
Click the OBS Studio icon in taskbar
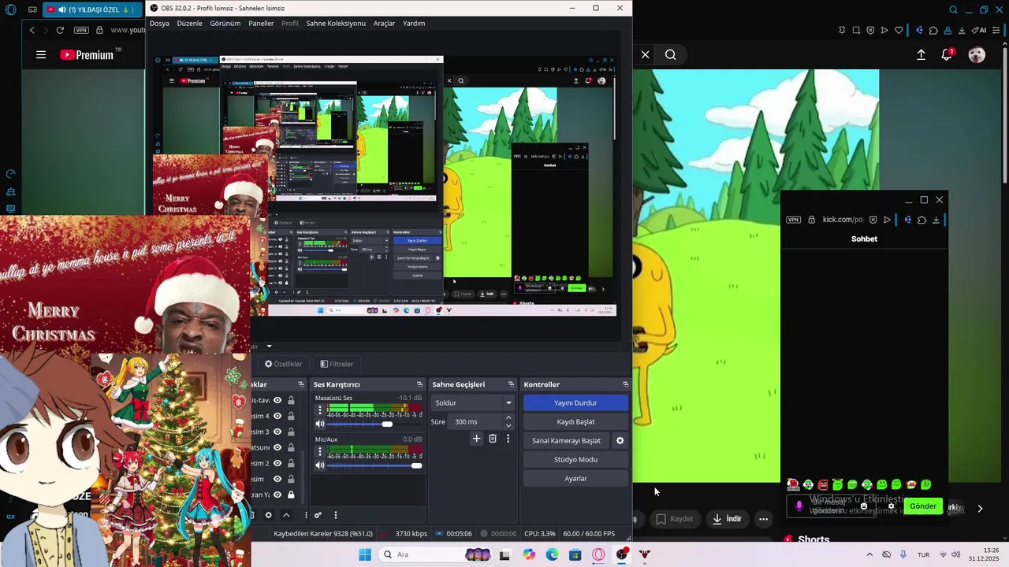(x=622, y=554)
